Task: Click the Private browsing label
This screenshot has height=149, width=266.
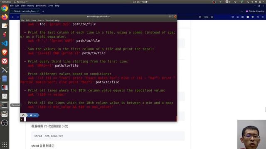Action: [x=255, y=11]
